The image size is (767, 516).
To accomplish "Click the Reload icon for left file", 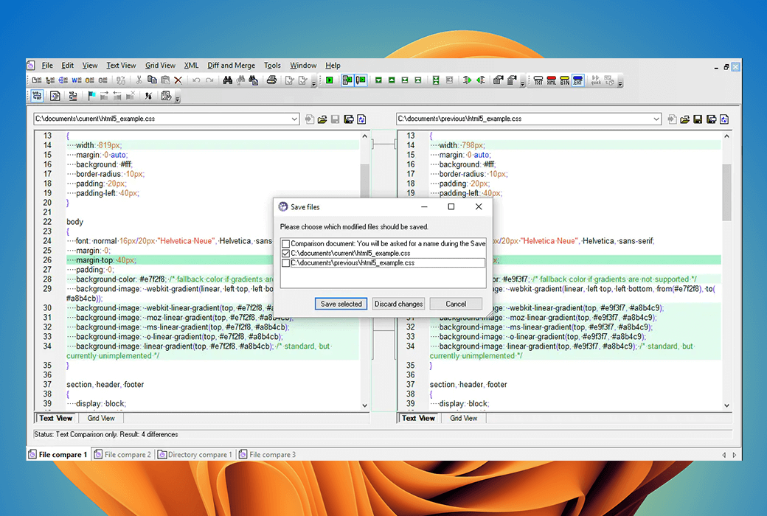I will click(361, 119).
